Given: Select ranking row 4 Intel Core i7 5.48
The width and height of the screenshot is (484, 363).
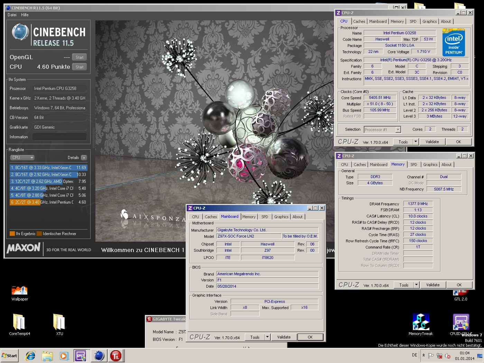Looking at the screenshot, I should click(48, 188).
